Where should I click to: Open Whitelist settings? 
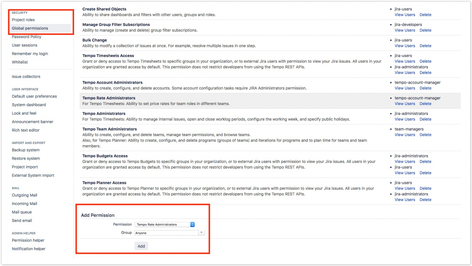[x=20, y=62]
